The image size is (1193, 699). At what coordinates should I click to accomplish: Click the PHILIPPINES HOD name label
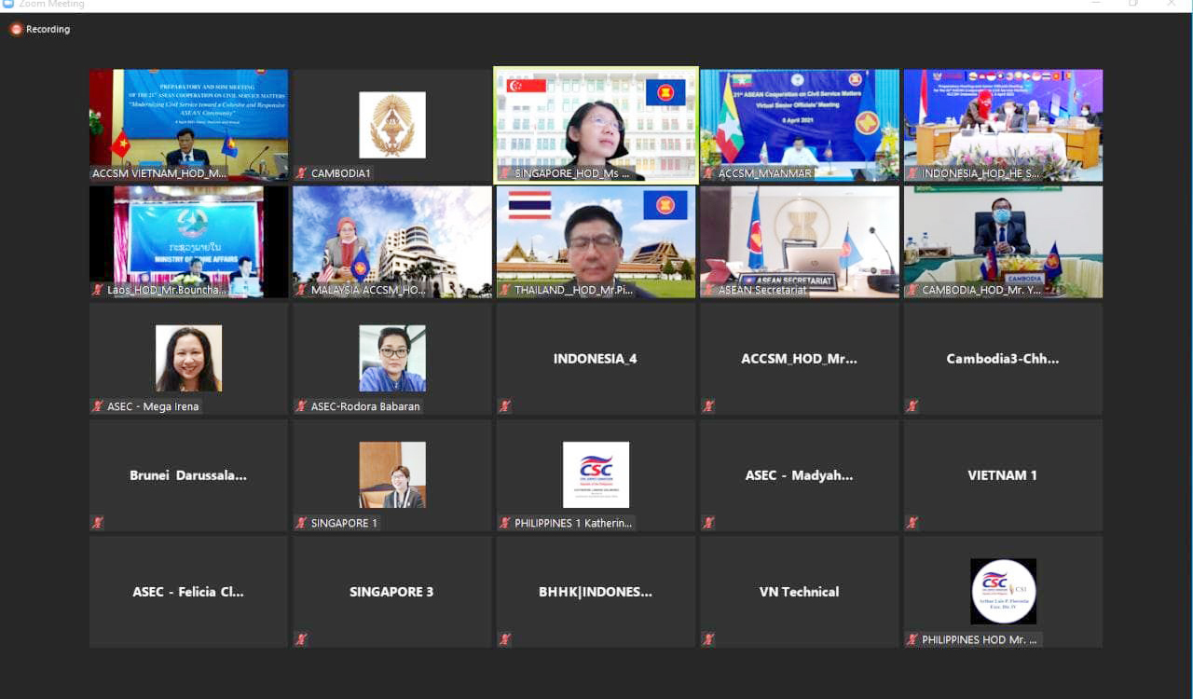(979, 639)
